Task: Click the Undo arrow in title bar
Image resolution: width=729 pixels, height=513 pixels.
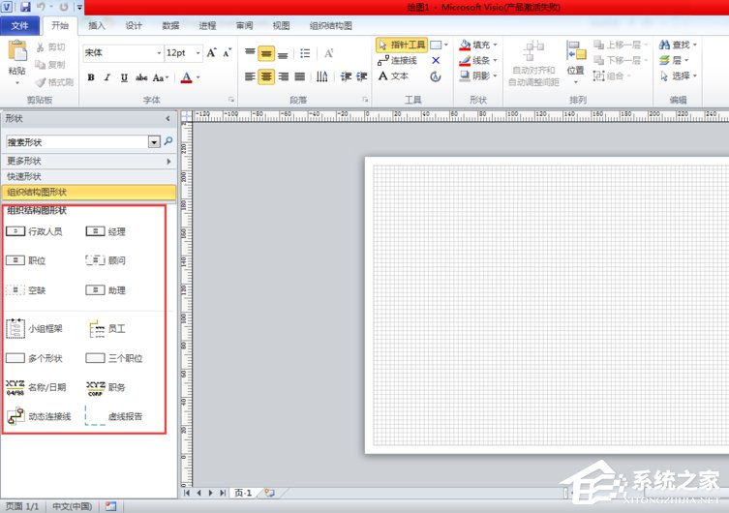Action: [42, 7]
